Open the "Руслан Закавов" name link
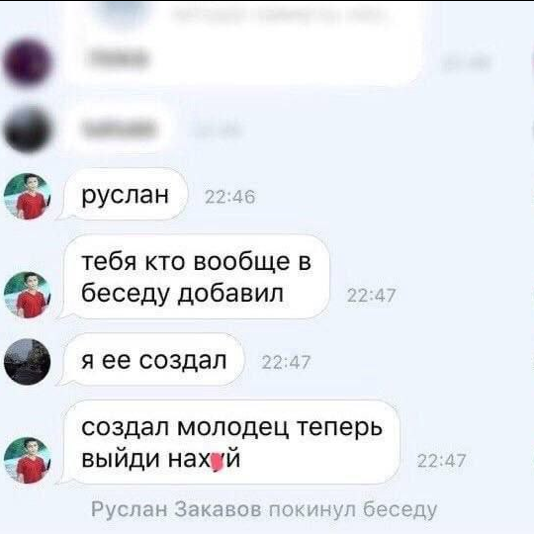Screen dimensions: 534x534 pos(176,510)
